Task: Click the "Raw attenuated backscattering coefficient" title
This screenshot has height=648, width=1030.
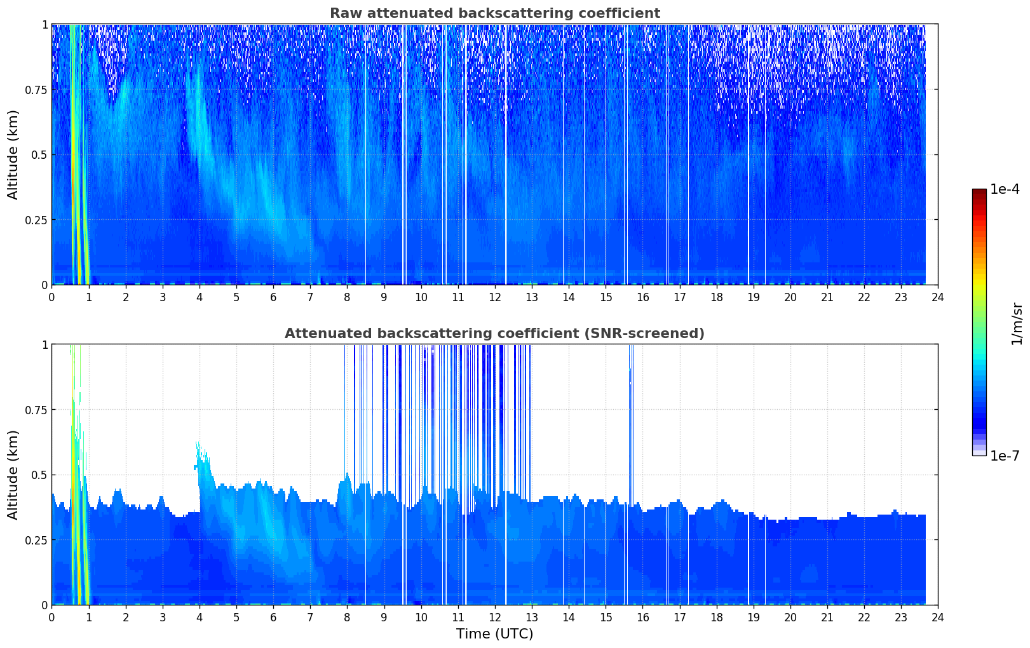Action: 494,13
